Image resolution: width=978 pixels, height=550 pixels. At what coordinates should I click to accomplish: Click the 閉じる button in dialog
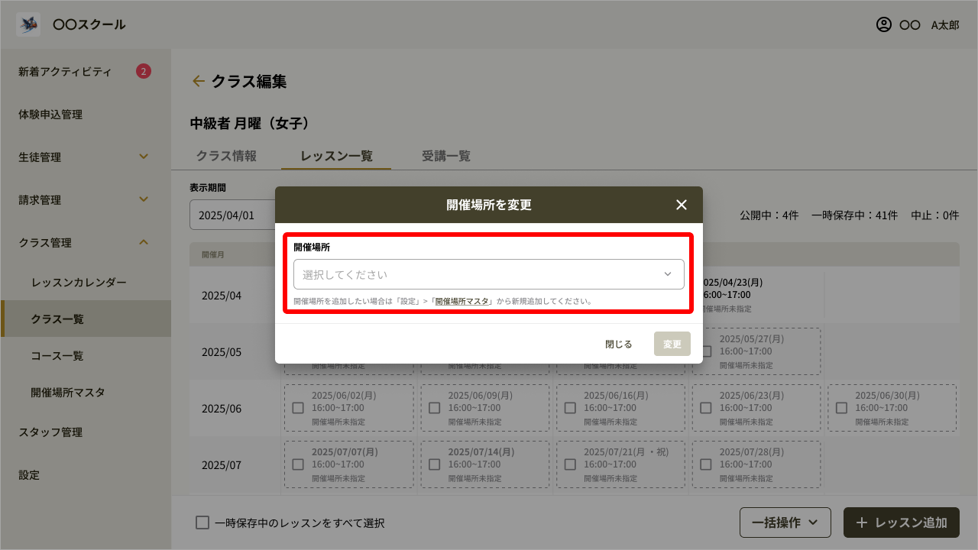(x=619, y=344)
